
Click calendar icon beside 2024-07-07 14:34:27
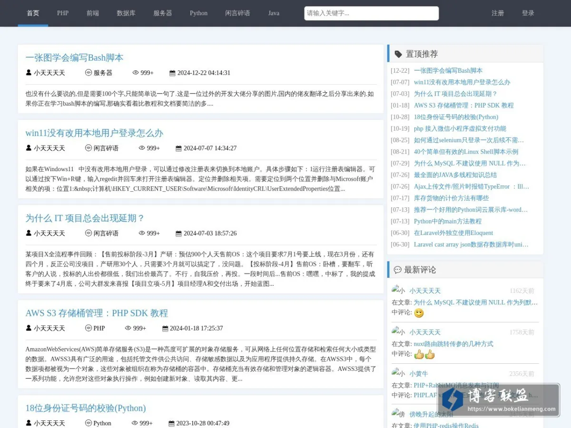tap(178, 148)
